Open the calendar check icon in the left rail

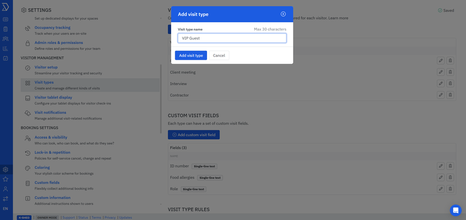click(x=5, y=59)
